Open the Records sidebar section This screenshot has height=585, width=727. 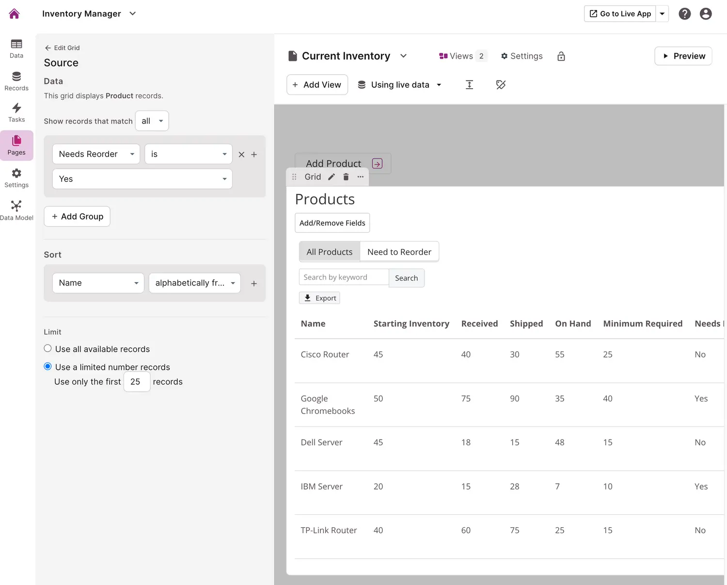click(16, 81)
